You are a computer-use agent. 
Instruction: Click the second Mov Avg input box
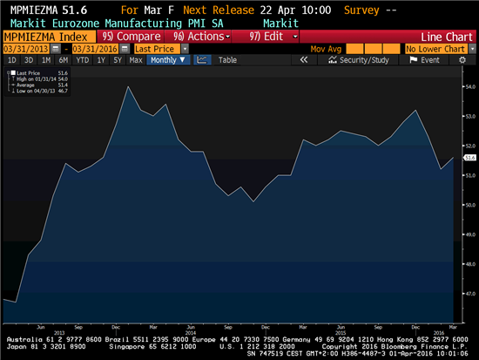(374, 49)
